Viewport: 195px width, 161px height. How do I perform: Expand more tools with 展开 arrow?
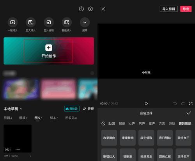(x=85, y=22)
